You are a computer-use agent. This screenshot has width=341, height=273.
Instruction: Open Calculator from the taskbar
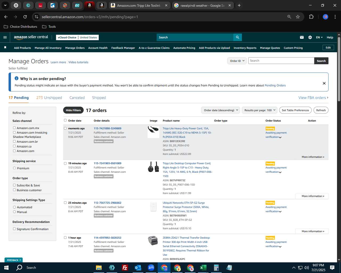click(x=216, y=268)
